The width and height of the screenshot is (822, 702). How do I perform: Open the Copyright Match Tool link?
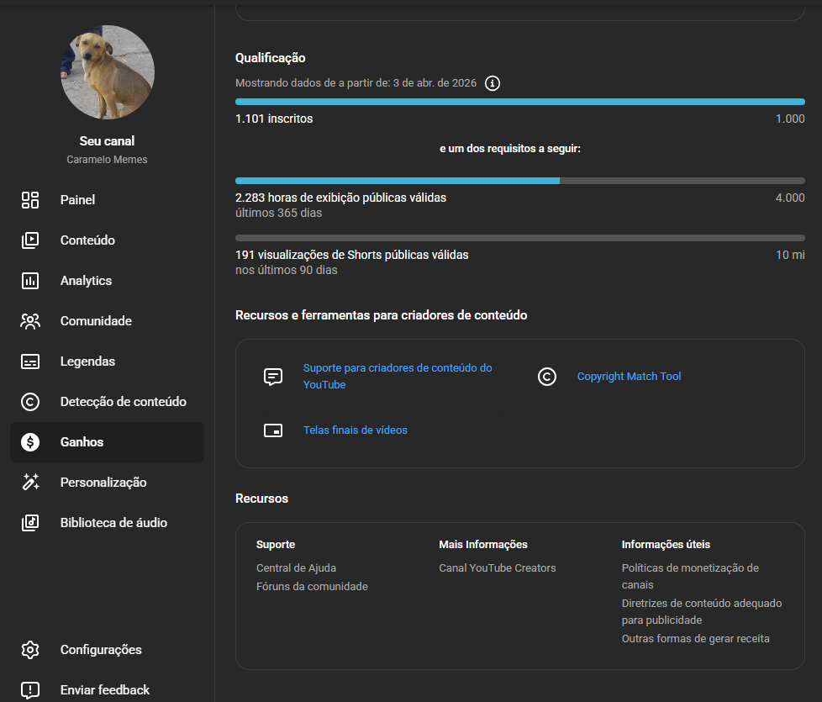point(629,377)
